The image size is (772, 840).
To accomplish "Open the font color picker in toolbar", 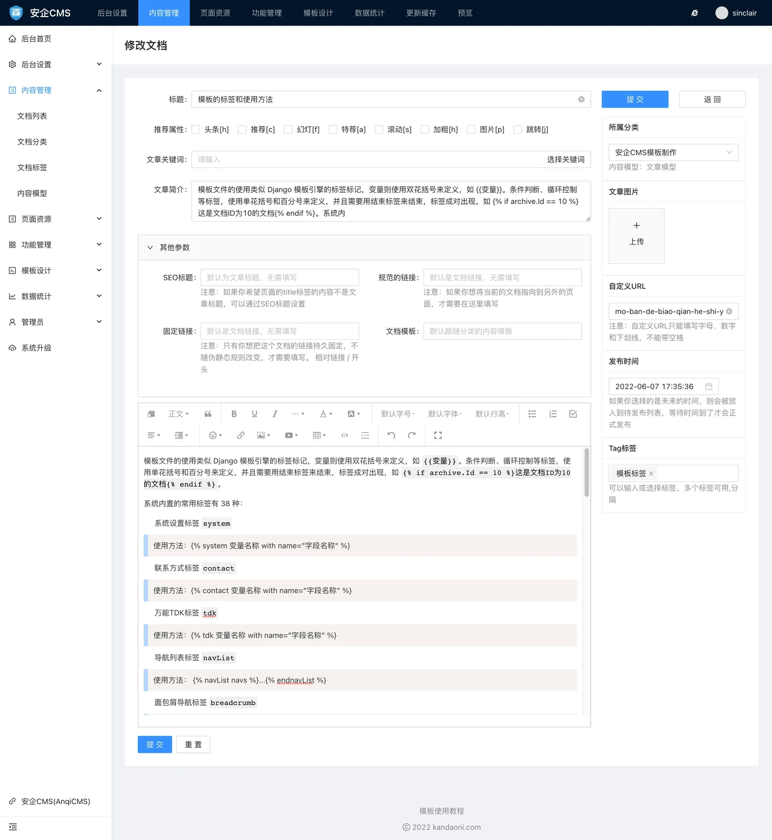I will tap(326, 414).
